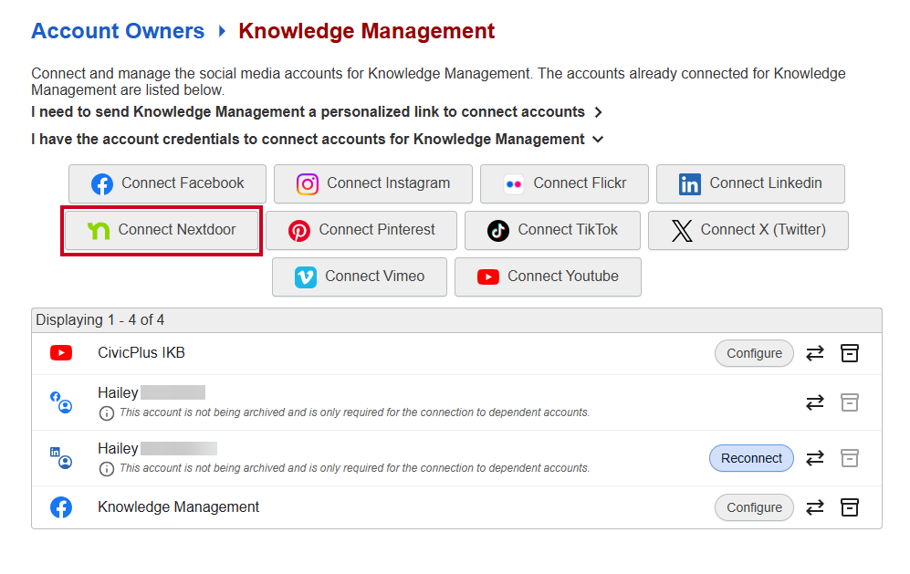Click archive box icon for CivicPlus IKB
Viewport: 910px width, 574px height.
(x=850, y=353)
